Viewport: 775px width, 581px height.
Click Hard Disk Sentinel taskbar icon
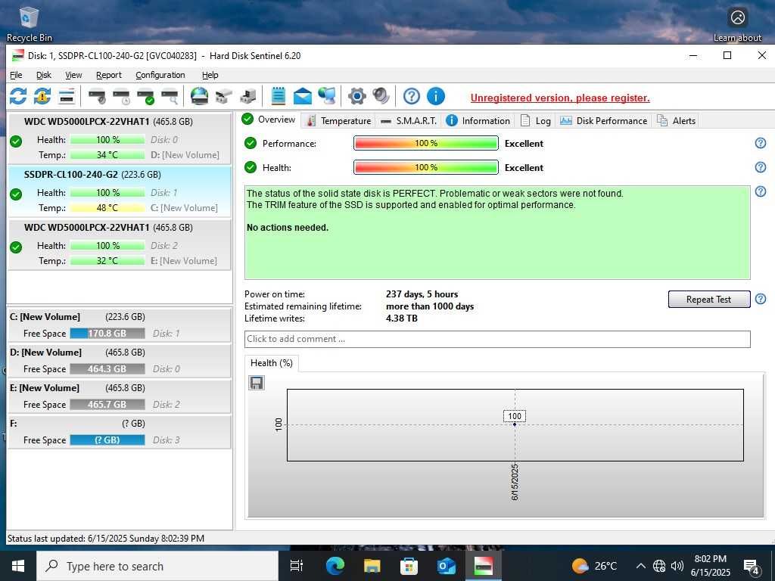[483, 566]
